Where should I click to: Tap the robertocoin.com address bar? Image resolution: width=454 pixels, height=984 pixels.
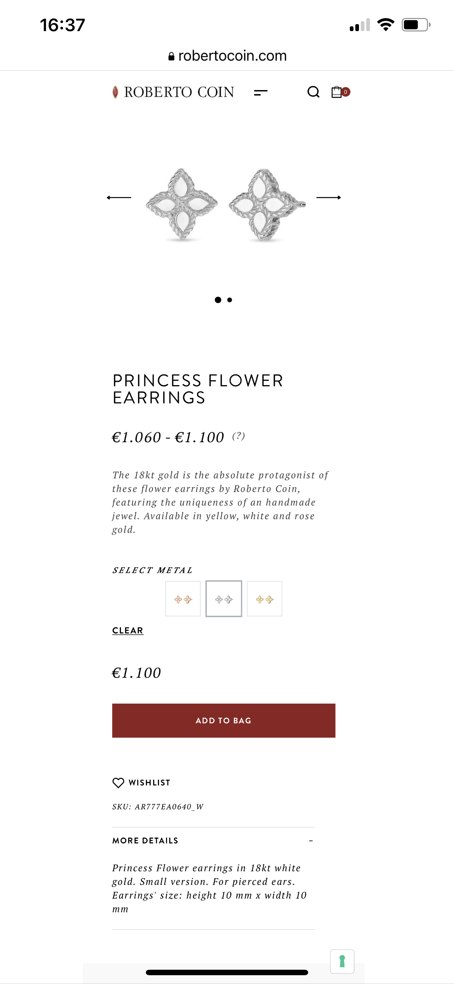tap(227, 56)
